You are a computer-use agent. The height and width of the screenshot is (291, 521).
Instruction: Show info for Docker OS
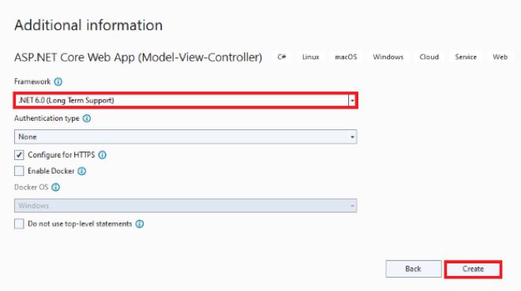[x=56, y=188]
